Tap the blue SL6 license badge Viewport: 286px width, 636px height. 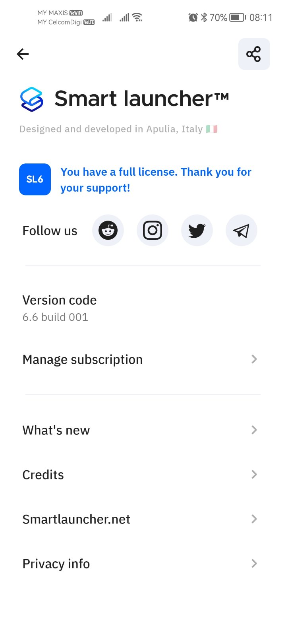35,179
